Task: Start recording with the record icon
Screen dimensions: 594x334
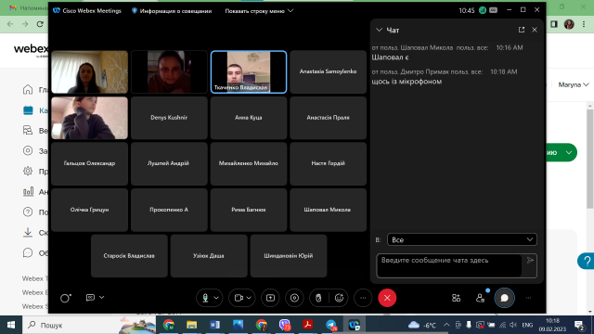Action: pyautogui.click(x=295, y=298)
